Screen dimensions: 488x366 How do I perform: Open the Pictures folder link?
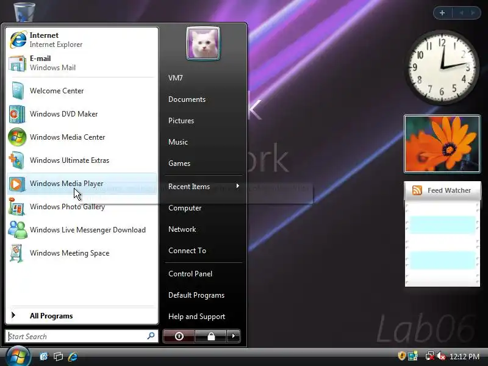point(181,121)
